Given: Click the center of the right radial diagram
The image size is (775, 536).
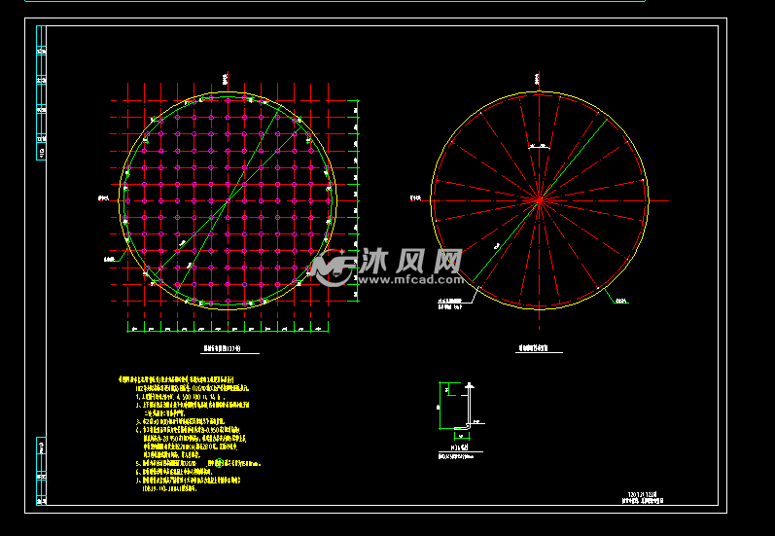Looking at the screenshot, I should tap(539, 200).
